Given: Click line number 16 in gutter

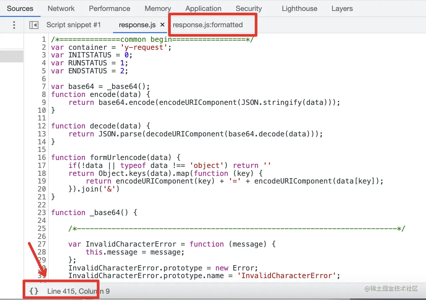Looking at the screenshot, I should tap(42, 158).
